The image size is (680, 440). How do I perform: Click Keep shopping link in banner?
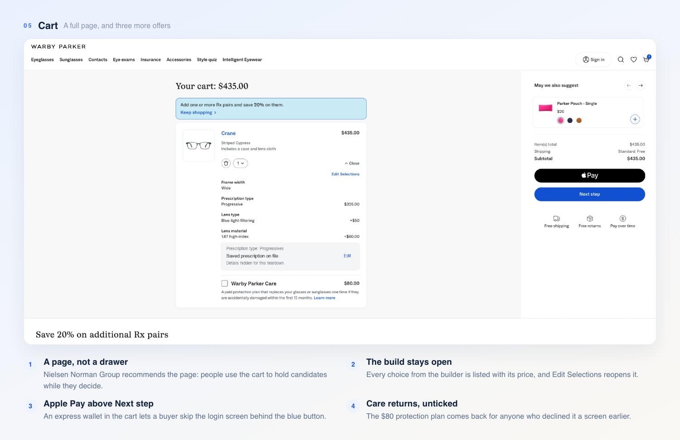tap(198, 112)
